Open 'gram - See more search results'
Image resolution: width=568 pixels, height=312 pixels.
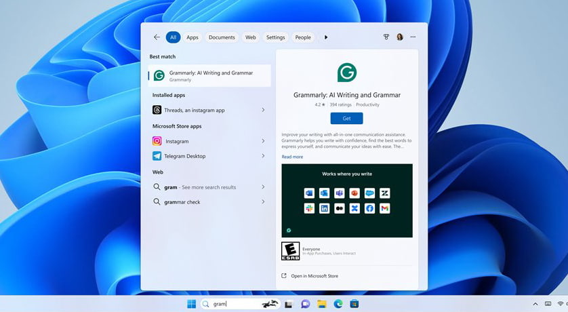209,187
